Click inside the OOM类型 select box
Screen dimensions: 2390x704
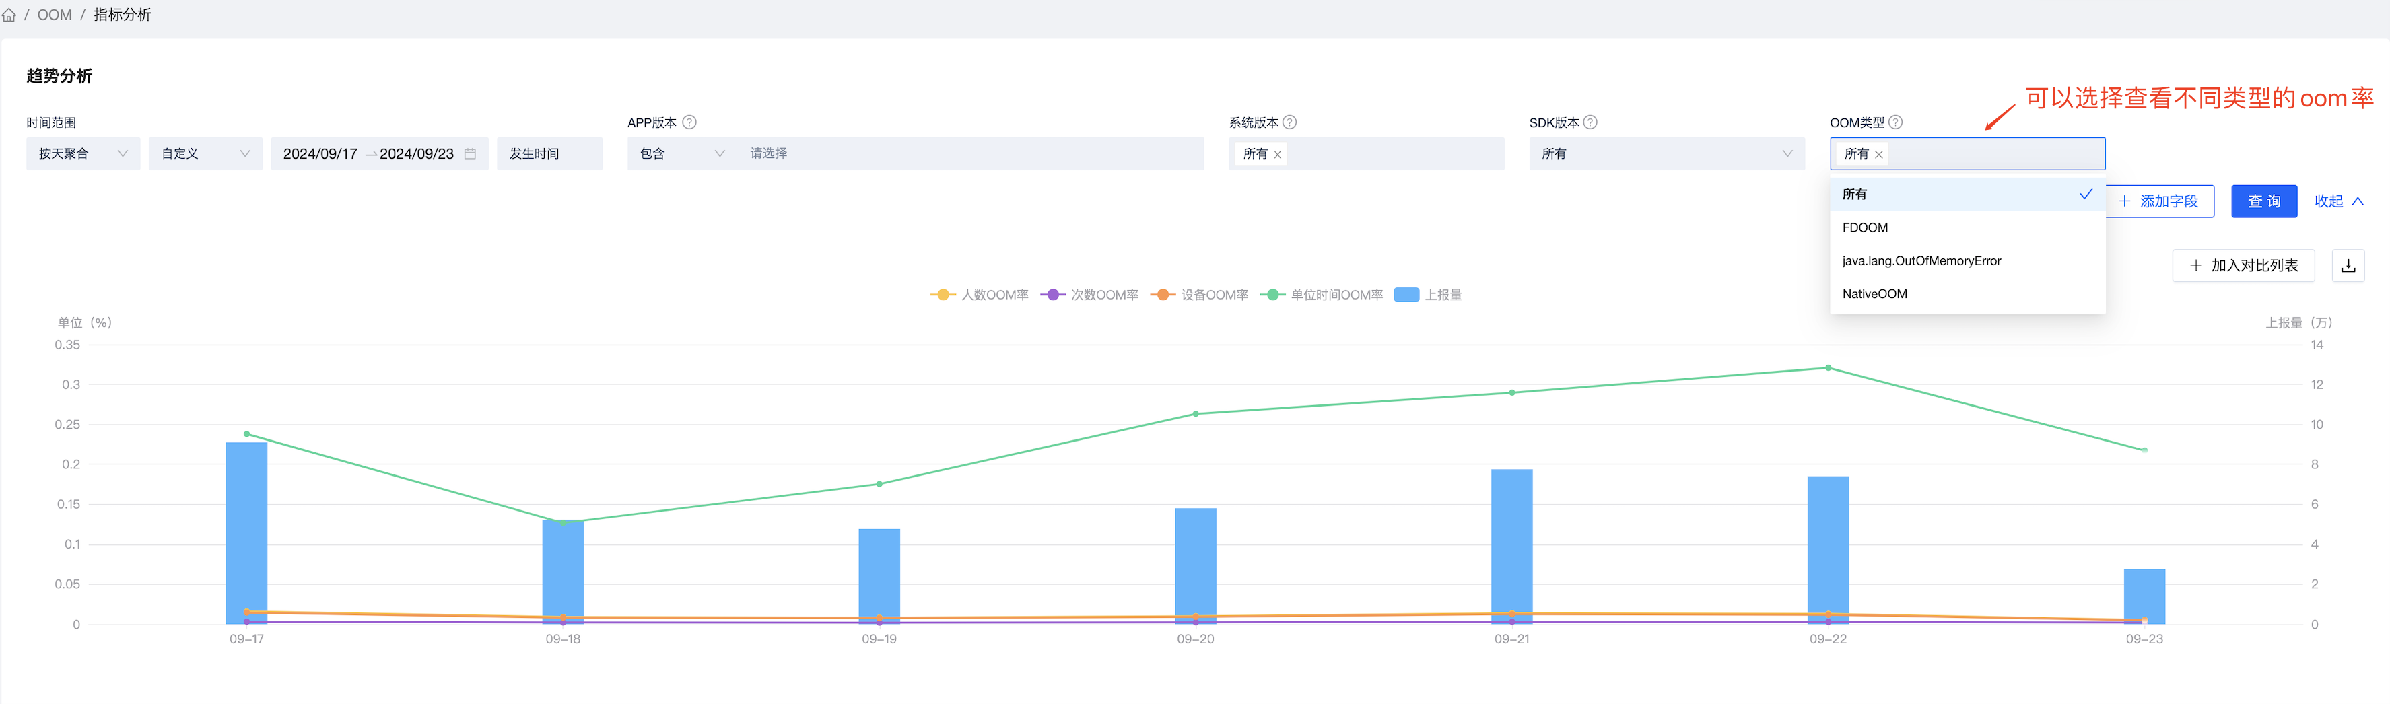click(x=1968, y=154)
